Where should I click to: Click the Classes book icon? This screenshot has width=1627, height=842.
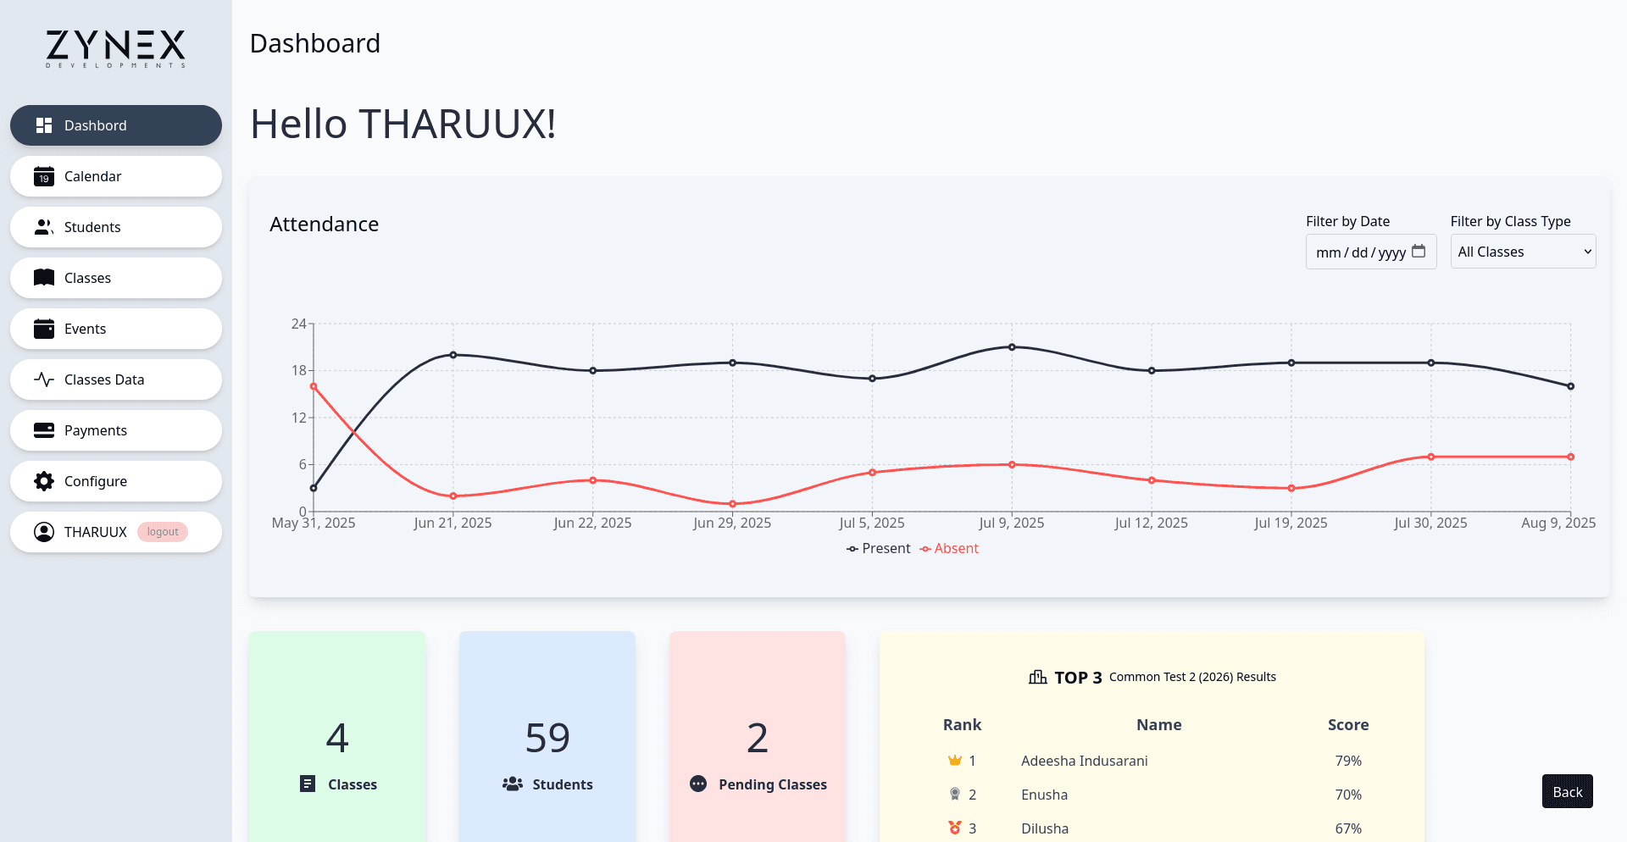pos(44,278)
